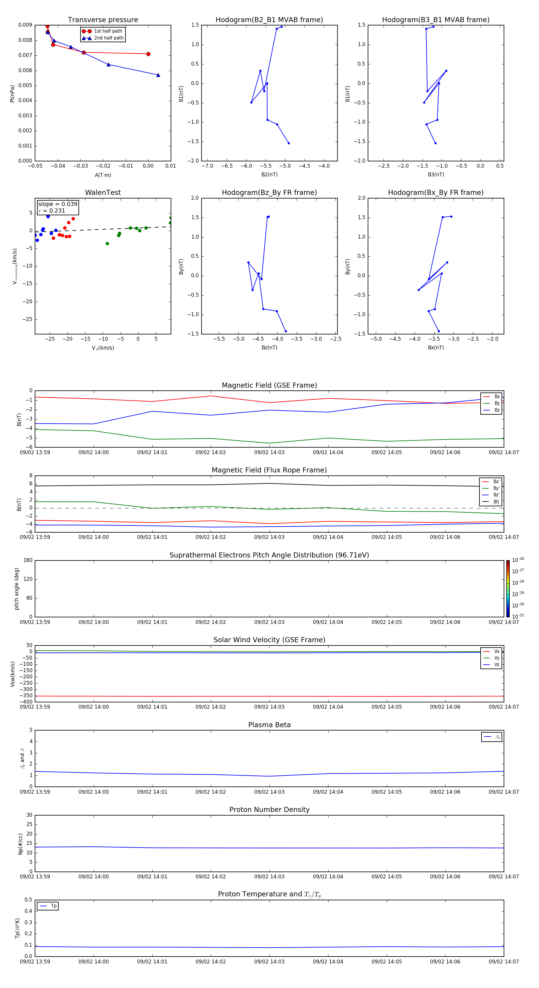Viewport: 539px width, 988px height.
Task: Click the last blue triangle of 2nd half path
Action: (x=158, y=75)
